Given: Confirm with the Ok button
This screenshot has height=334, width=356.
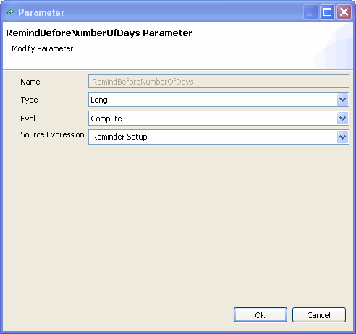Looking at the screenshot, I should pyautogui.click(x=260, y=315).
